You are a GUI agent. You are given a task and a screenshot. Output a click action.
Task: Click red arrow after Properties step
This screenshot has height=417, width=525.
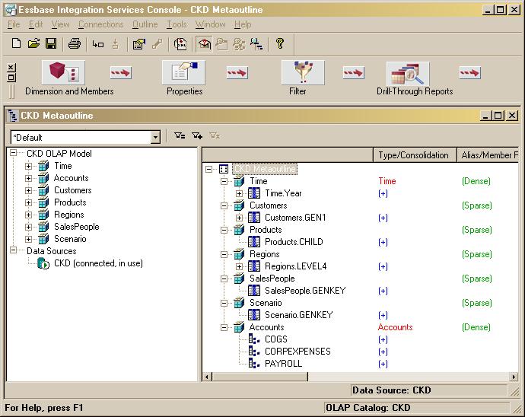[x=237, y=73]
